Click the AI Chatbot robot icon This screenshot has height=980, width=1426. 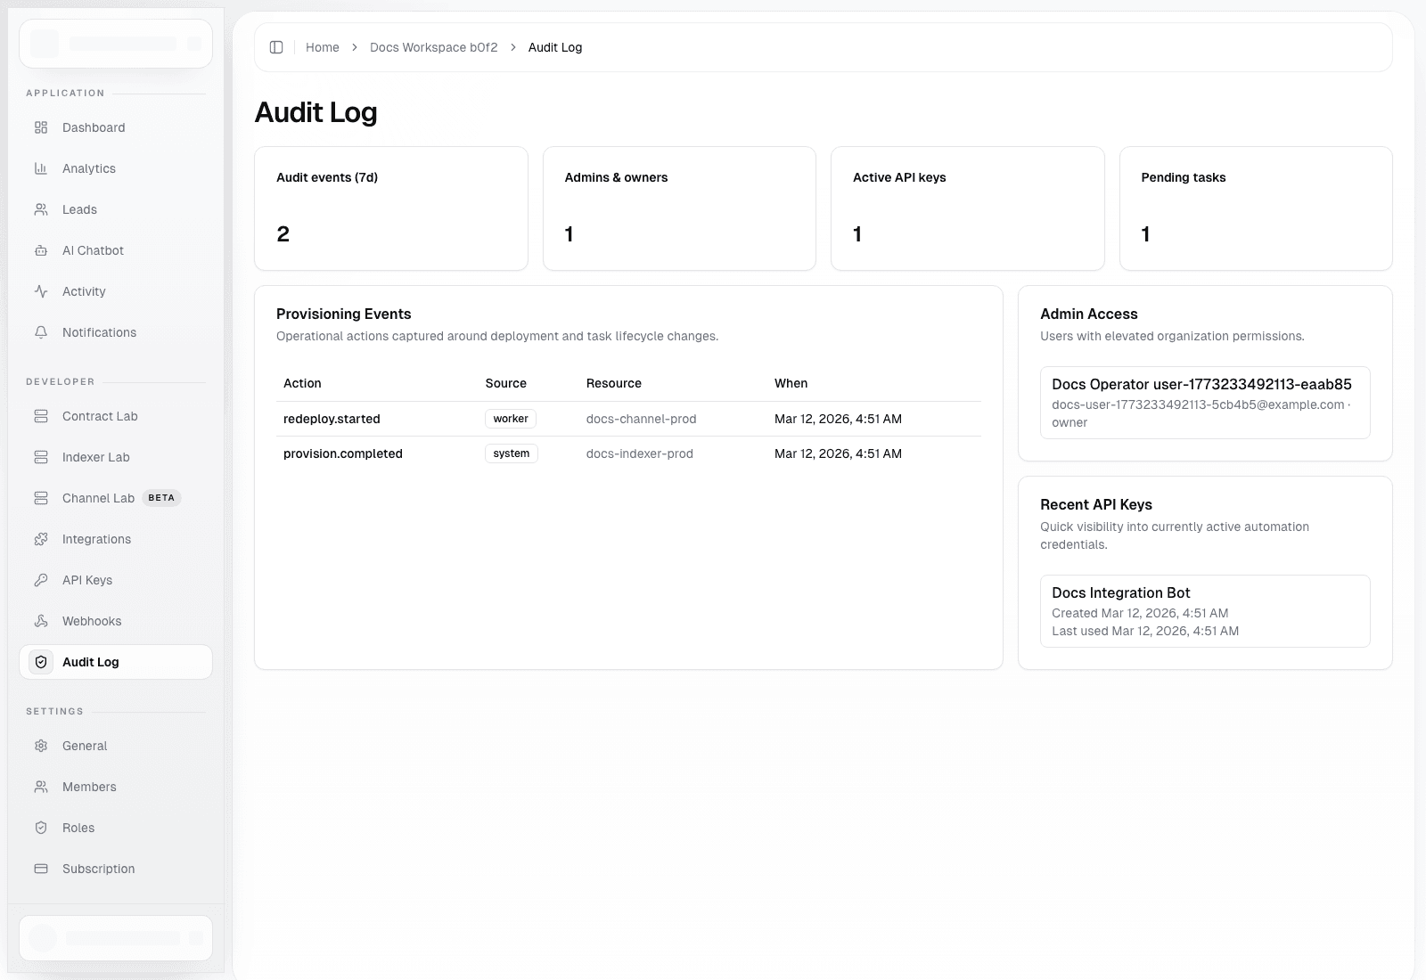coord(41,250)
